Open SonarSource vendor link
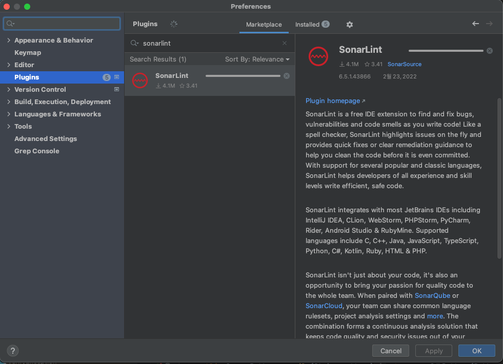 tap(404, 64)
